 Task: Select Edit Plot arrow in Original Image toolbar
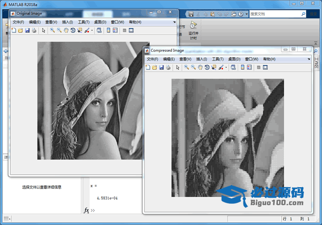(44, 30)
